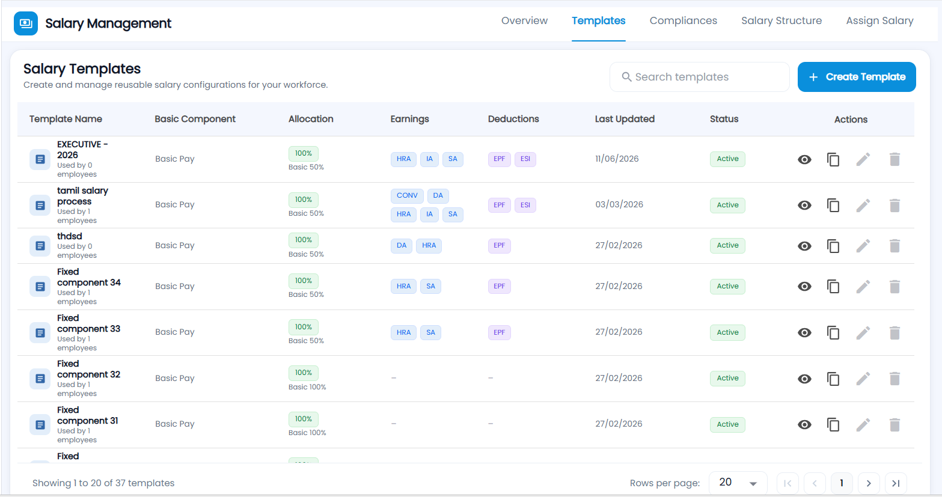Delete the Fixed component 33 template
The width and height of the screenshot is (942, 497).
click(895, 332)
